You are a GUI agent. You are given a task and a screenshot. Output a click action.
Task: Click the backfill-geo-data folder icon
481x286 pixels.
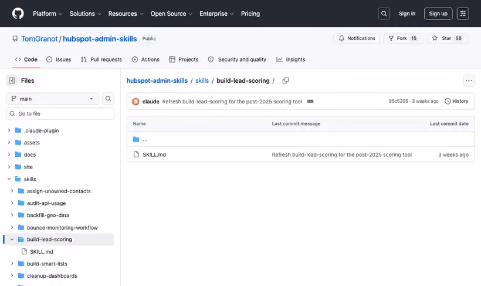click(21, 215)
